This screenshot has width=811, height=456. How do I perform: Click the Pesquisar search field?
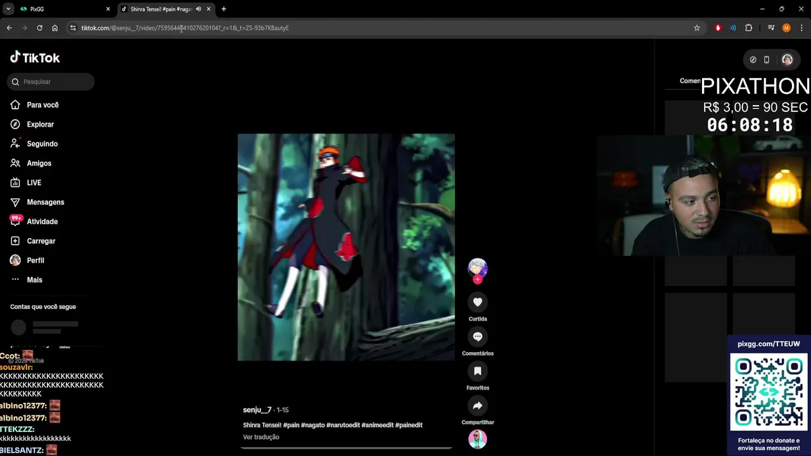coord(51,82)
